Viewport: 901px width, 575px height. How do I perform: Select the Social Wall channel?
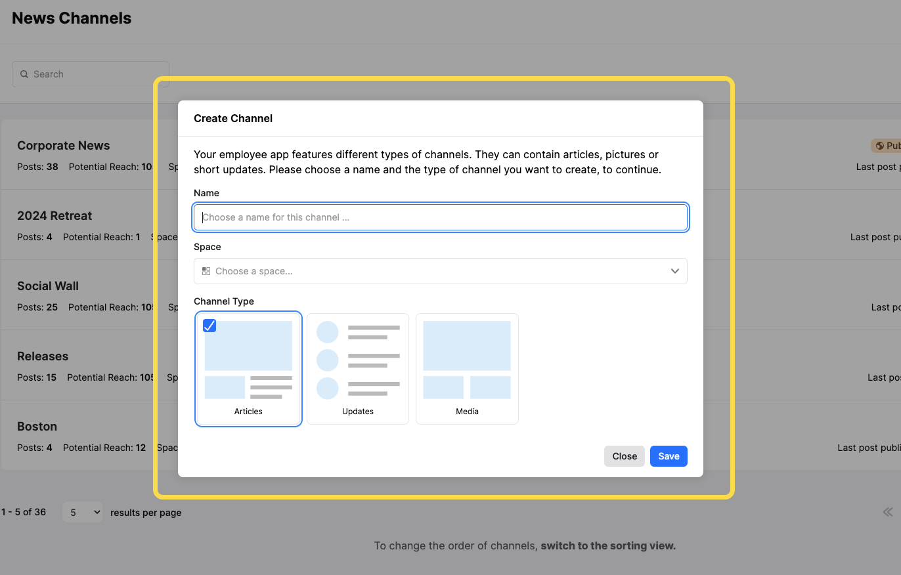coord(48,286)
